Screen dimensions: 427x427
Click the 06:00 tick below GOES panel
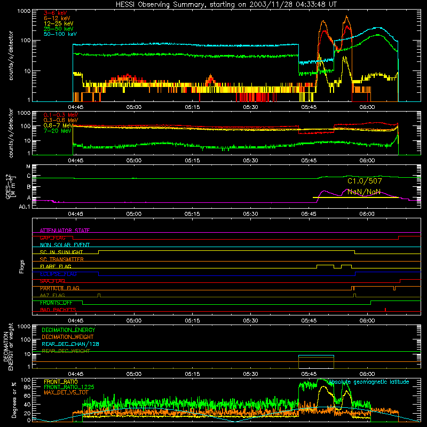pyautogui.click(x=367, y=214)
